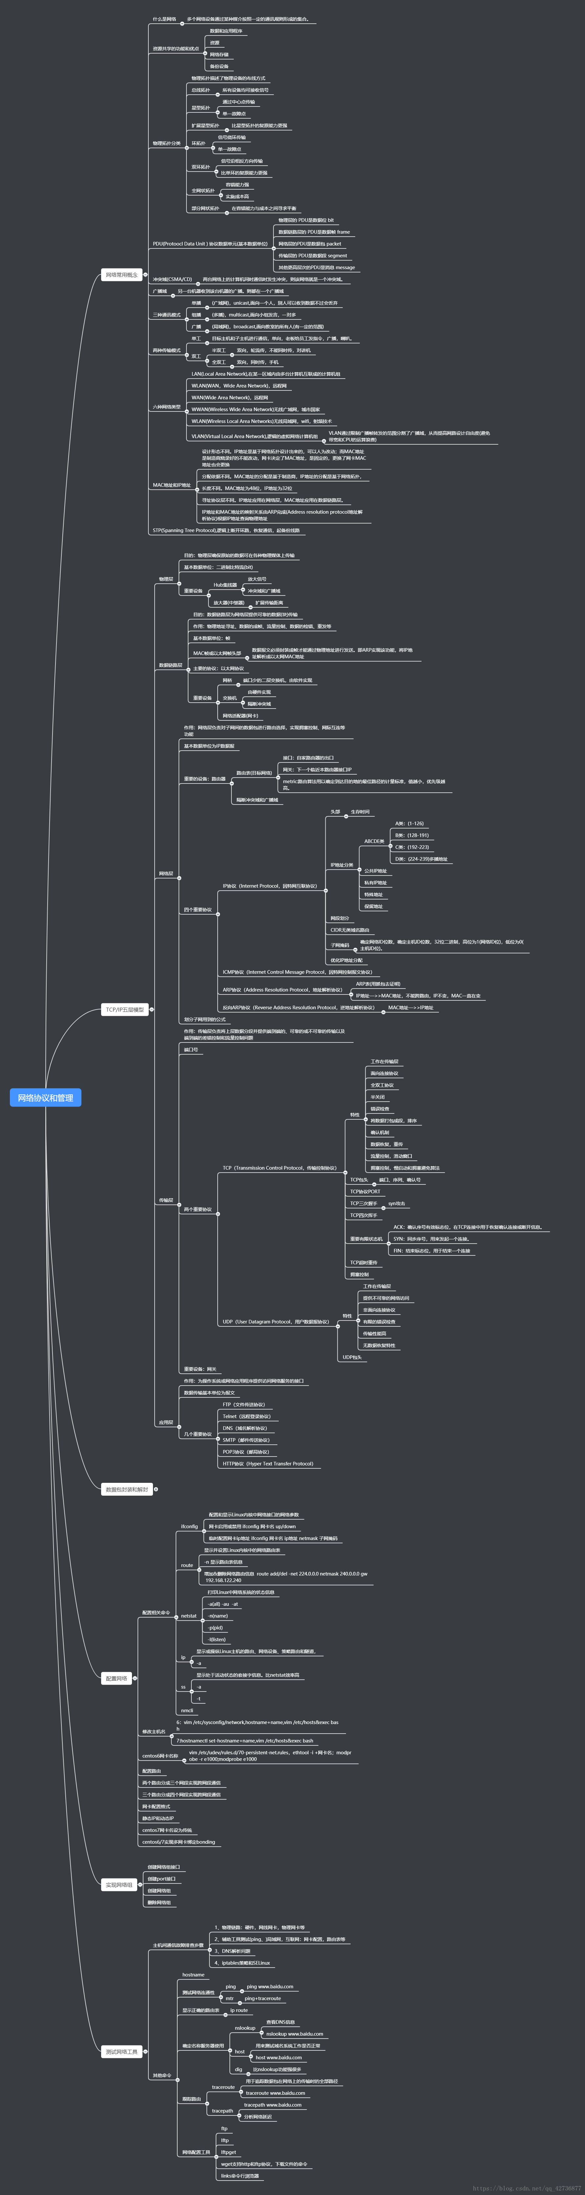Select the centos6/7实现多网卡绑定bonding node

coord(179,1842)
